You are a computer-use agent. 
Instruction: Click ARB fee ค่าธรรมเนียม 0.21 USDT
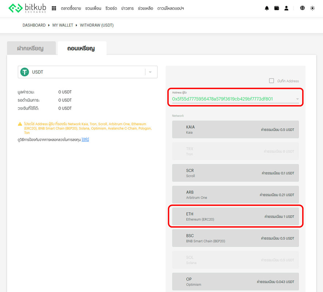pos(277,195)
